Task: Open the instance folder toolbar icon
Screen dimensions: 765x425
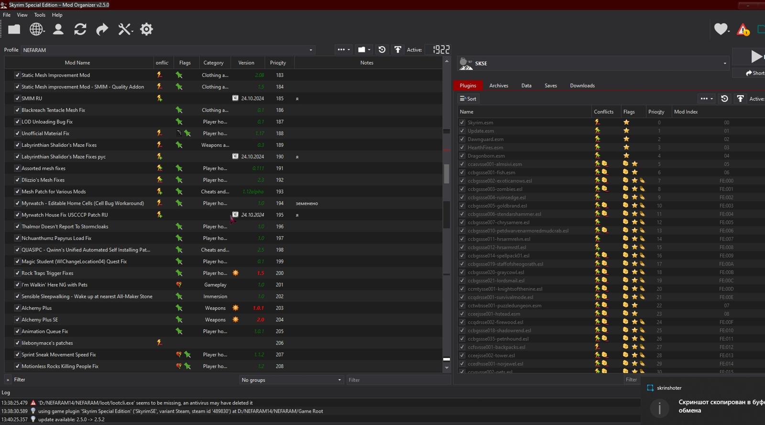Action: click(x=14, y=29)
